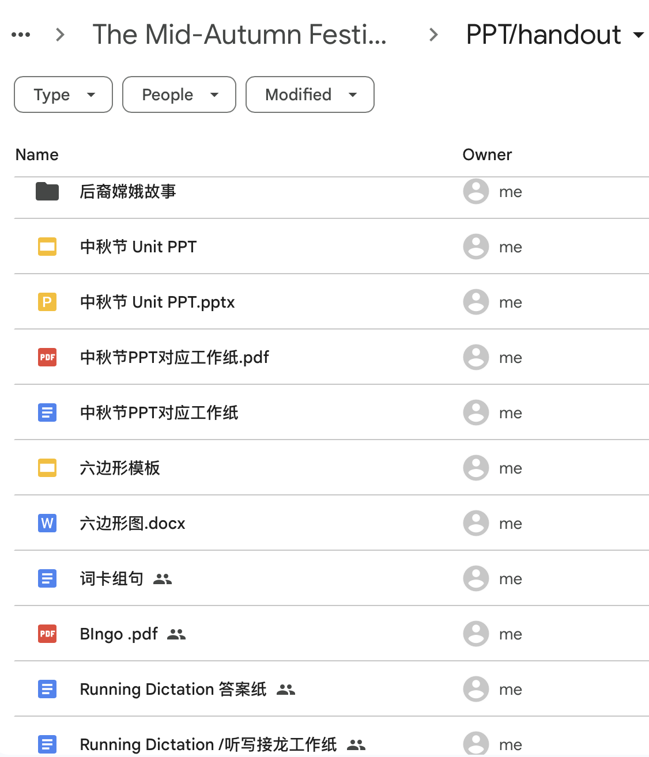Image resolution: width=649 pixels, height=757 pixels.
Task: Expand the Modified filter dropdown
Action: tap(310, 94)
